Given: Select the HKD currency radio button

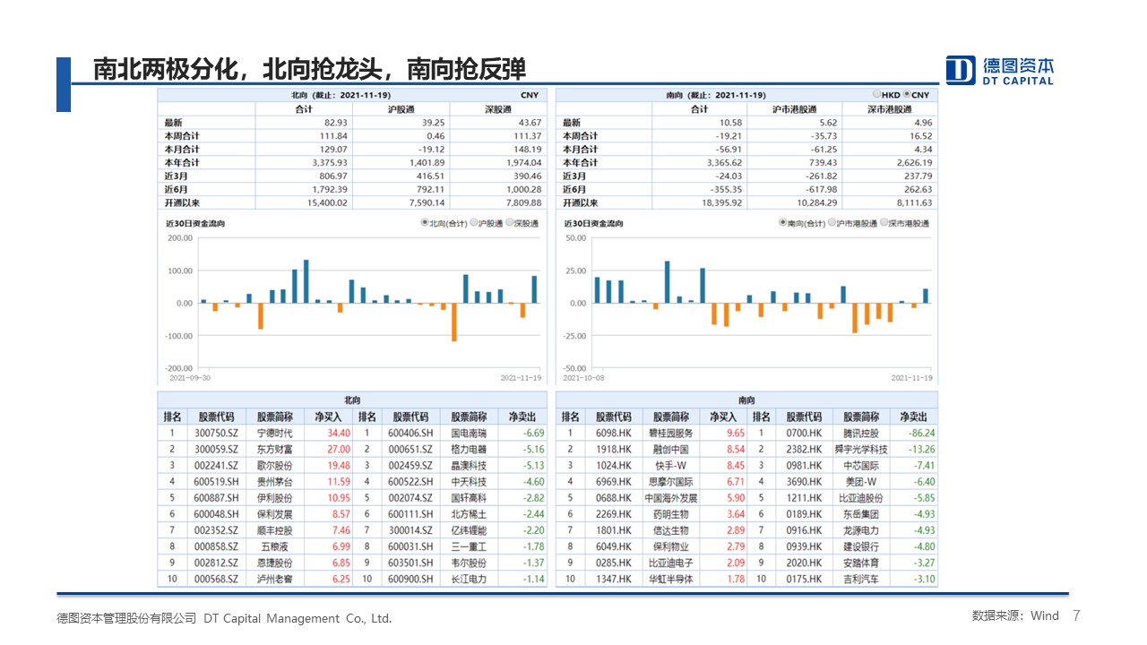Looking at the screenshot, I should (x=876, y=94).
